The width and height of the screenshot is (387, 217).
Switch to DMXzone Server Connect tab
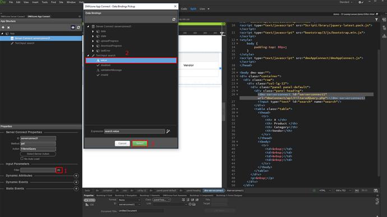(x=12, y=16)
